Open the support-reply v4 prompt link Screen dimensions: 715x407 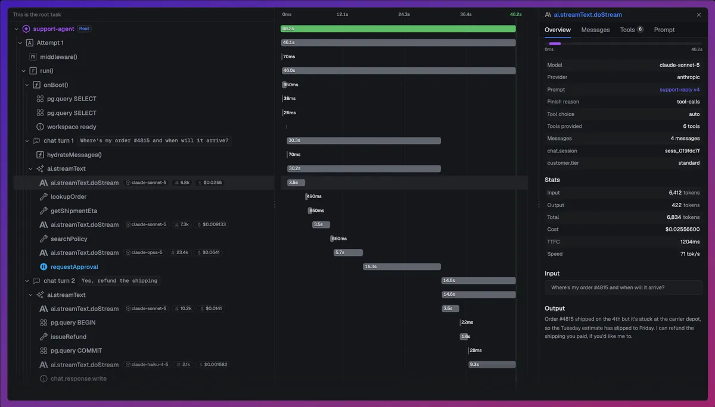pyautogui.click(x=679, y=90)
